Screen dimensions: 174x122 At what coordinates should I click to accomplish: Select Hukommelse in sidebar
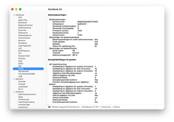[x=24, y=38]
